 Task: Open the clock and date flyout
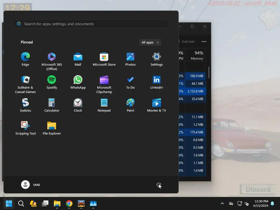[x=261, y=203]
